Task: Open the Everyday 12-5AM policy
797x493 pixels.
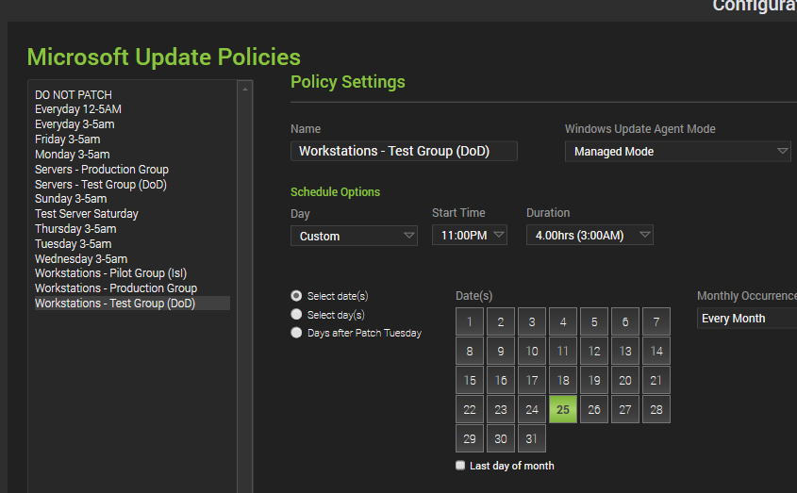Action: coord(78,109)
